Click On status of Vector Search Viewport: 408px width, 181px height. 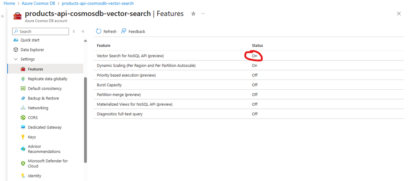[x=254, y=56]
